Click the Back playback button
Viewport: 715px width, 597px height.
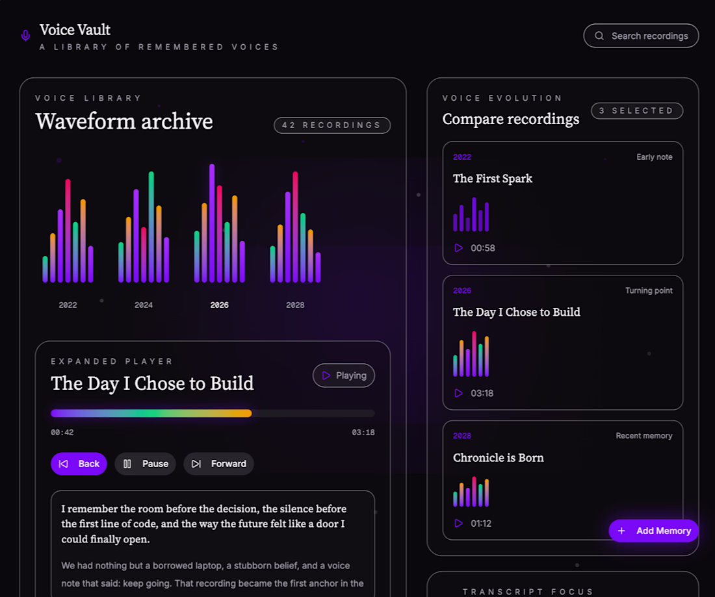click(x=79, y=464)
